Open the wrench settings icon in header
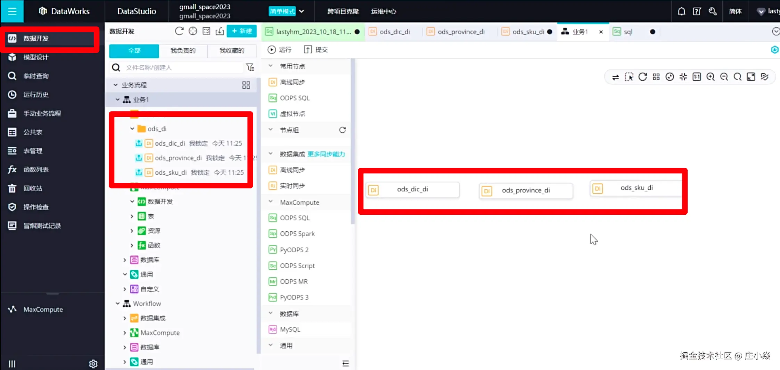 tap(713, 11)
